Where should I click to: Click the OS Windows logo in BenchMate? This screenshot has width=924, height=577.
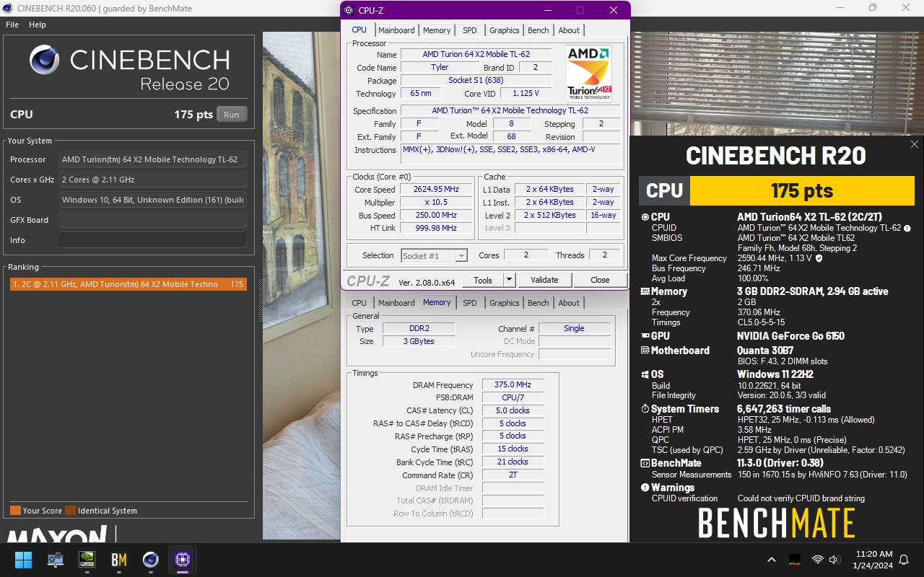[x=645, y=375]
